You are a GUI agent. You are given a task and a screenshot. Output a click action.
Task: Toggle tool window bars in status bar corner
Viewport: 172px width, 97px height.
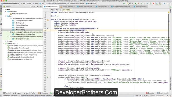[x=1, y=96]
